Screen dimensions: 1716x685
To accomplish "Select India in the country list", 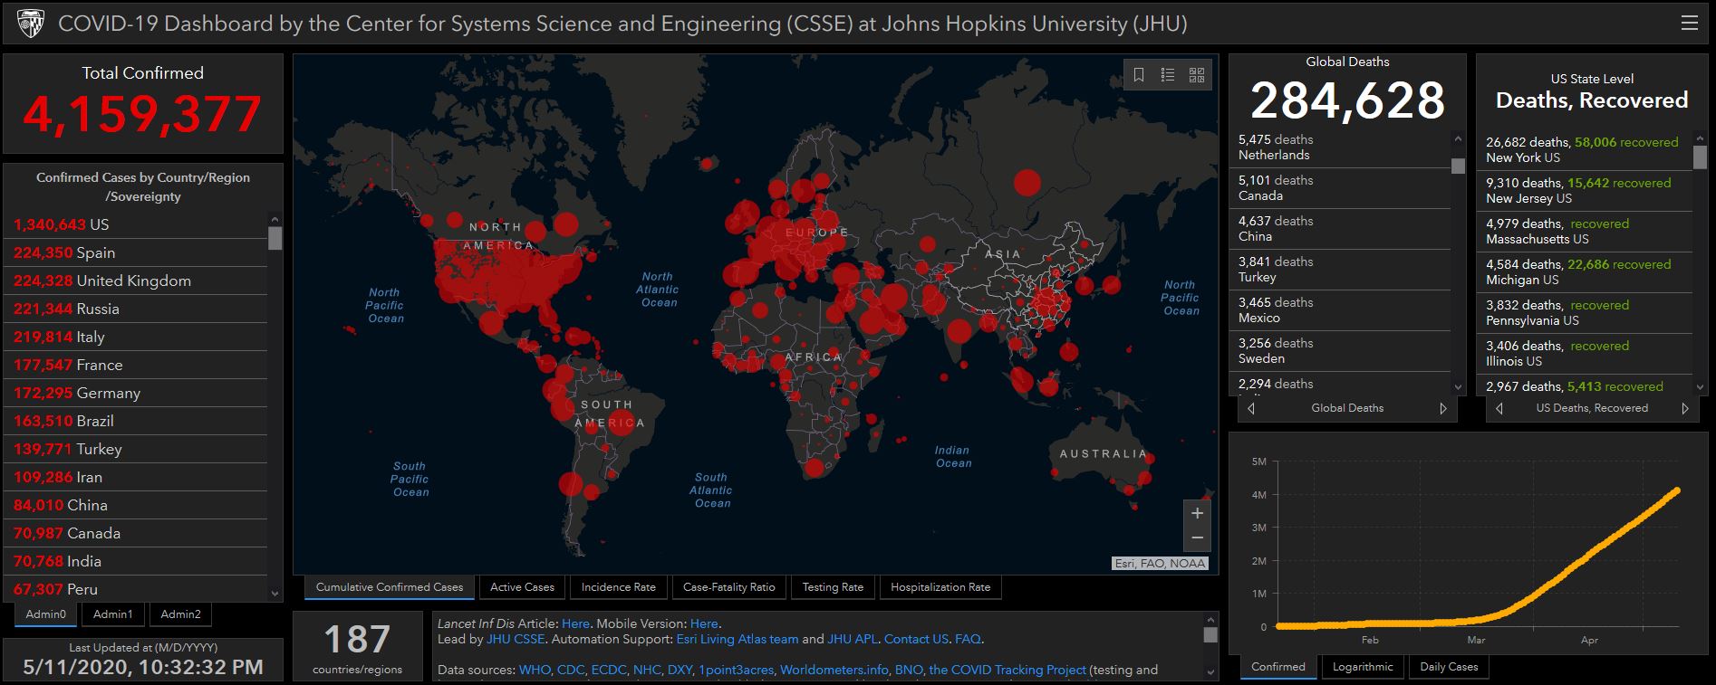I will click(x=136, y=561).
